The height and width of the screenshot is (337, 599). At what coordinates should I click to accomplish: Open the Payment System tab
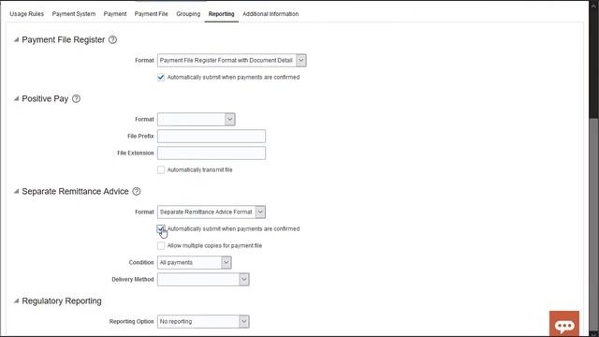pos(74,14)
